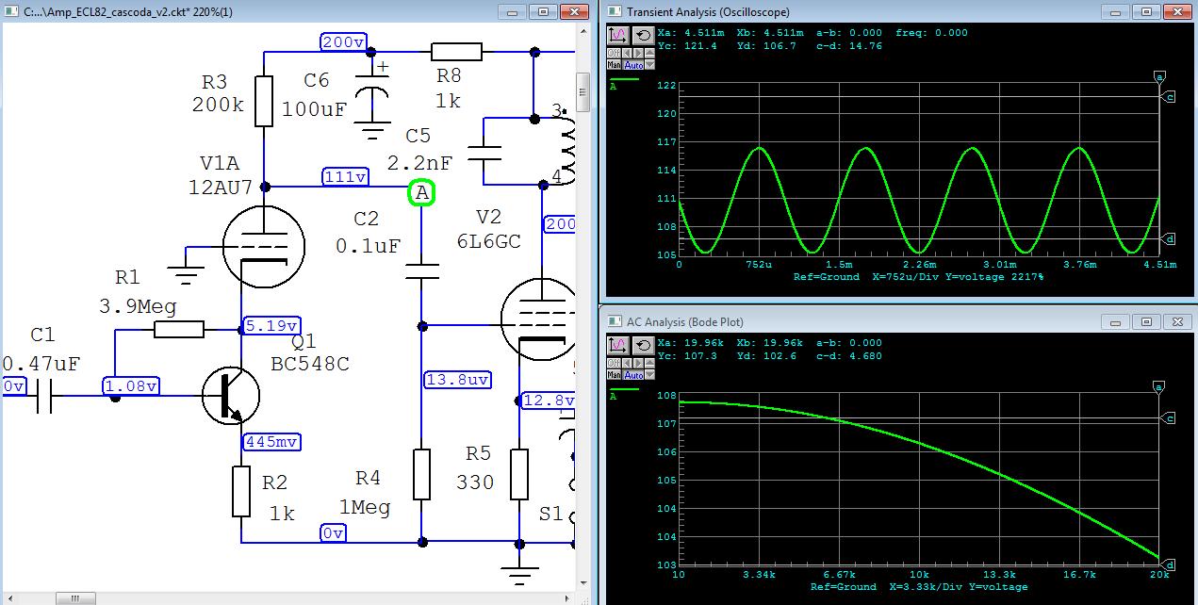
Task: Click the 200v voltage label near R3
Action: coord(343,42)
